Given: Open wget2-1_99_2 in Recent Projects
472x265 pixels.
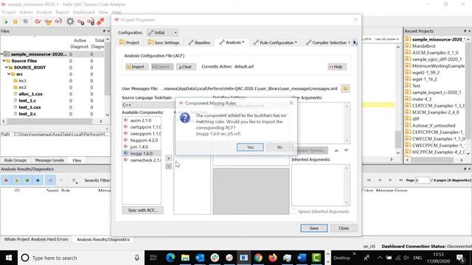Looking at the screenshot, I should [x=426, y=72].
